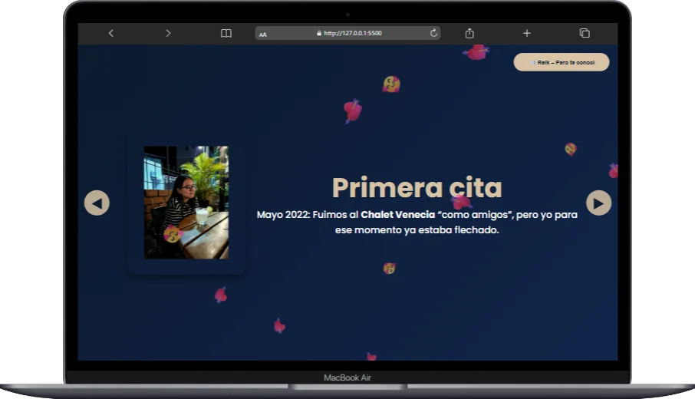Click the lock icon in the address bar
Image resolution: width=695 pixels, height=399 pixels.
pos(318,33)
